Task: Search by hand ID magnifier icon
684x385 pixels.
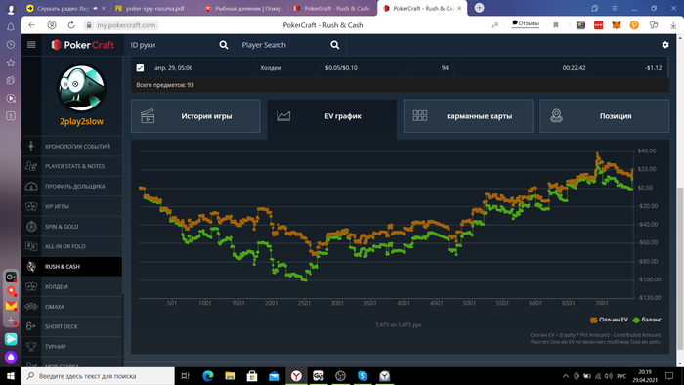Action: tap(224, 45)
